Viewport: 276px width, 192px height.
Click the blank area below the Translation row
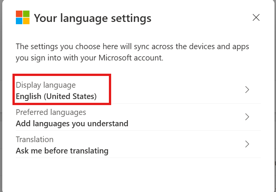pyautogui.click(x=138, y=174)
